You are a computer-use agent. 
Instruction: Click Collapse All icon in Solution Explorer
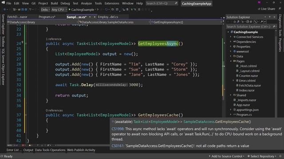[248, 22]
